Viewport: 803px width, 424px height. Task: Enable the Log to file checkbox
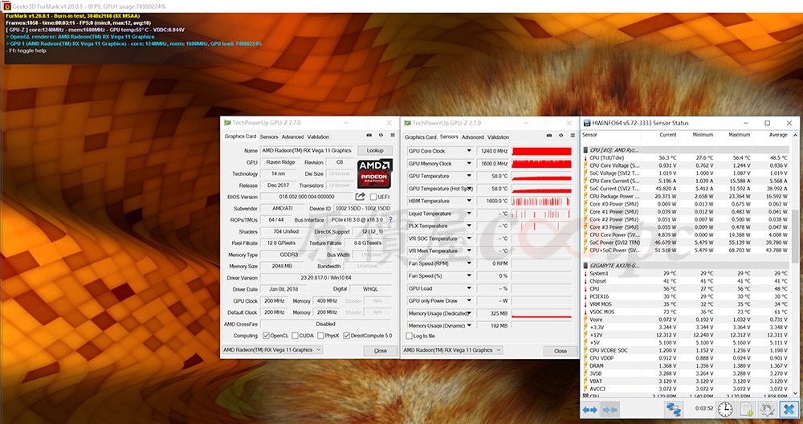pyautogui.click(x=410, y=336)
